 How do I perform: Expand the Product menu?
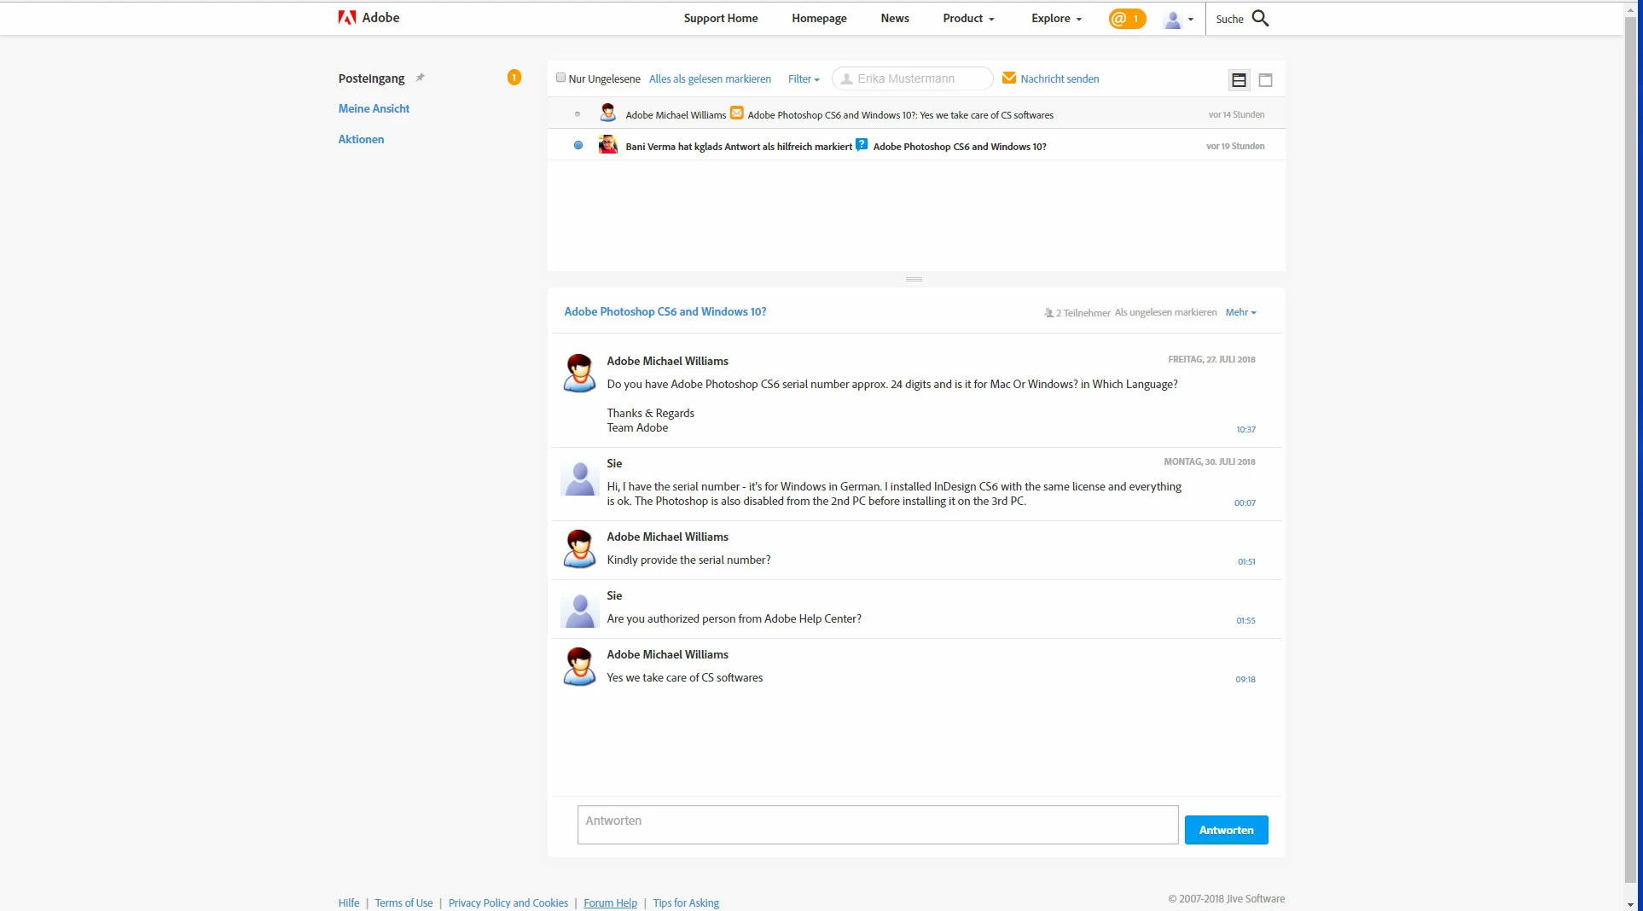(x=968, y=19)
